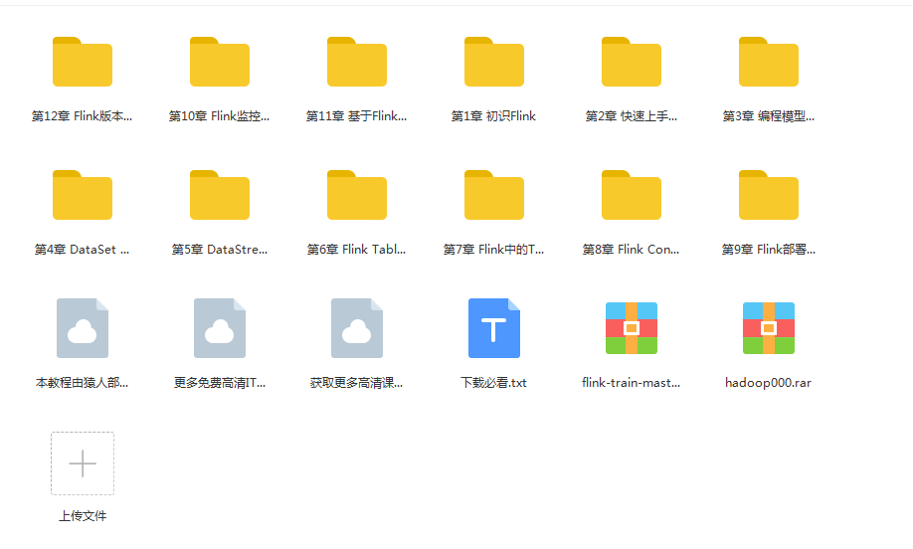Open the 第12章 Flink版本 folder
913x549 pixels.
83,63
